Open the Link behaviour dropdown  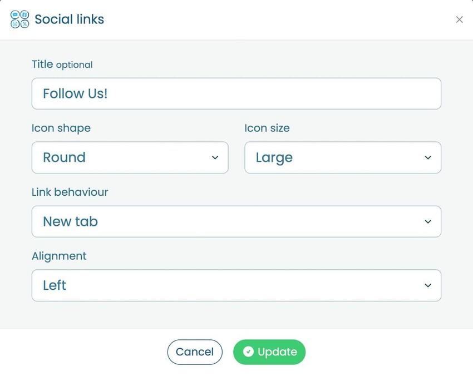coord(236,221)
